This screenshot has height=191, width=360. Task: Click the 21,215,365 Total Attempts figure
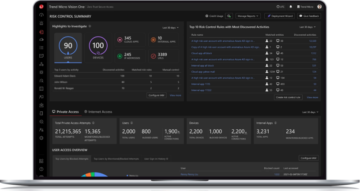(x=68, y=132)
